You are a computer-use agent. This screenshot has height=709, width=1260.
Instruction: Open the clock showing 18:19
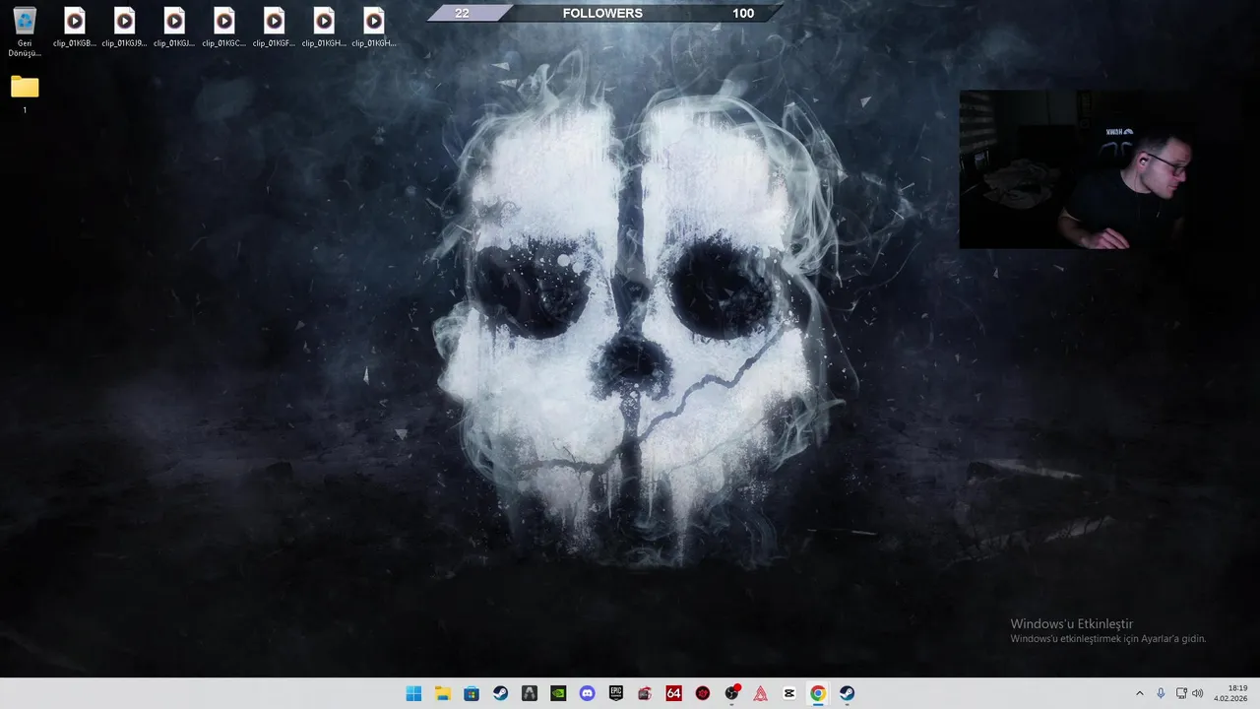click(x=1231, y=693)
